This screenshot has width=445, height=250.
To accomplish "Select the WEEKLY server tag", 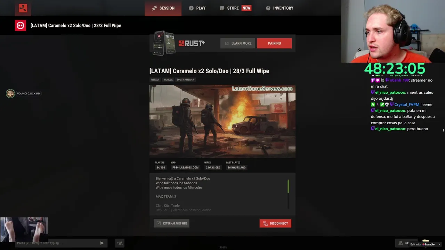I will coord(155,80).
